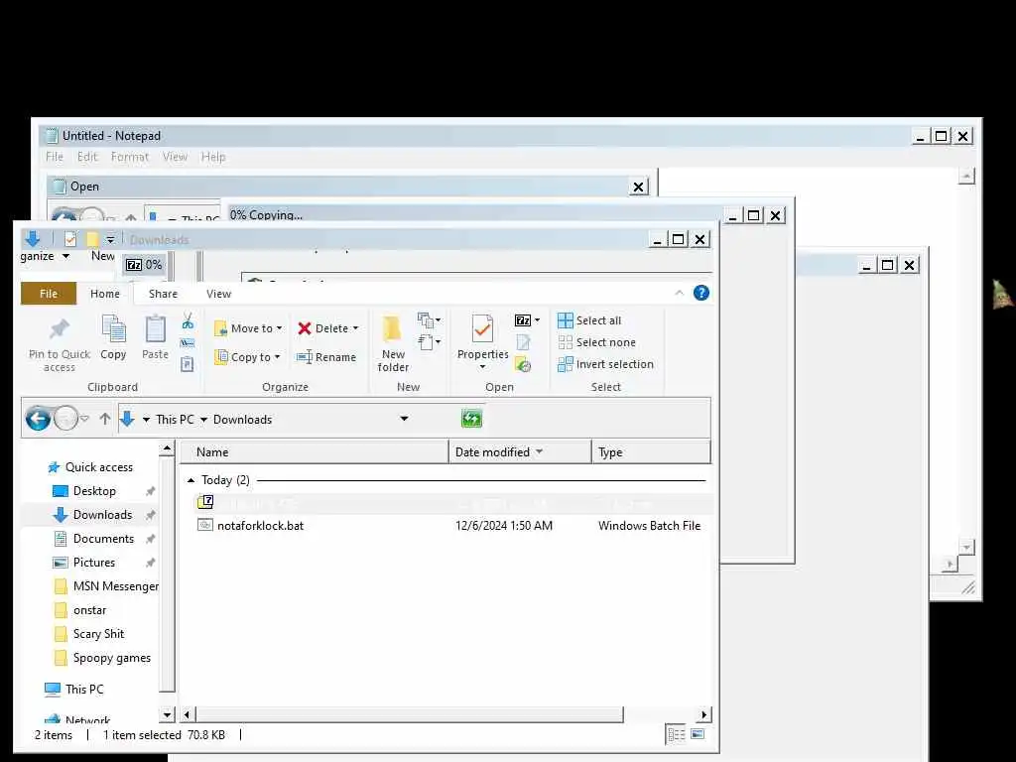Click the Cut scissors icon
The width and height of the screenshot is (1016, 762).
pos(188,320)
